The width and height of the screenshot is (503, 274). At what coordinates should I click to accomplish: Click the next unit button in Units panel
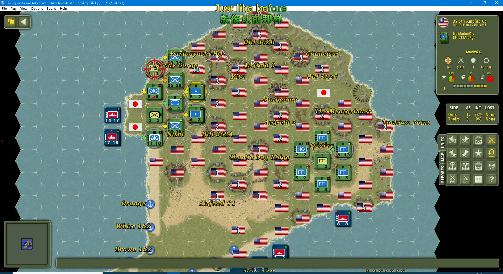[x=465, y=140]
